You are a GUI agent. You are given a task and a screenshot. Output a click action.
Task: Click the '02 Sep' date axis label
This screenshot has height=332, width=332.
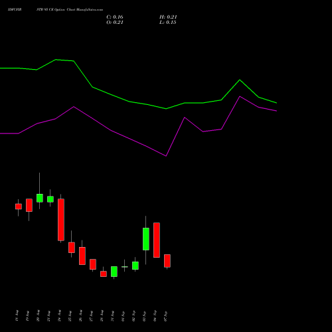click(134, 315)
